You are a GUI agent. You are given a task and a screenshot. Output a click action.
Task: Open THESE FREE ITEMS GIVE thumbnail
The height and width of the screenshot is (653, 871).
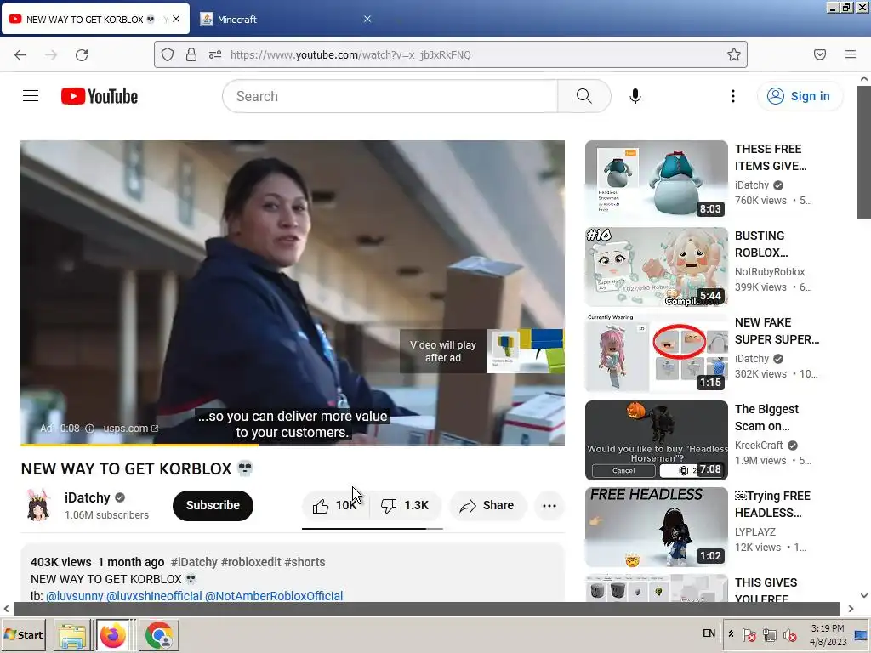click(656, 180)
